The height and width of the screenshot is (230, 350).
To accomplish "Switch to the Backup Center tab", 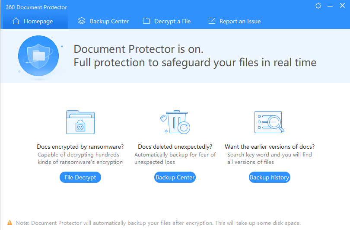I will tap(109, 21).
